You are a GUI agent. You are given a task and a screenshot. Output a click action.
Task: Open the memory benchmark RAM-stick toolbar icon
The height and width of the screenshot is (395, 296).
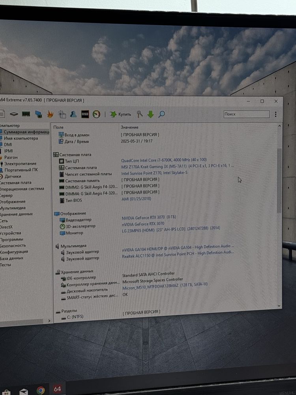coord(26,114)
